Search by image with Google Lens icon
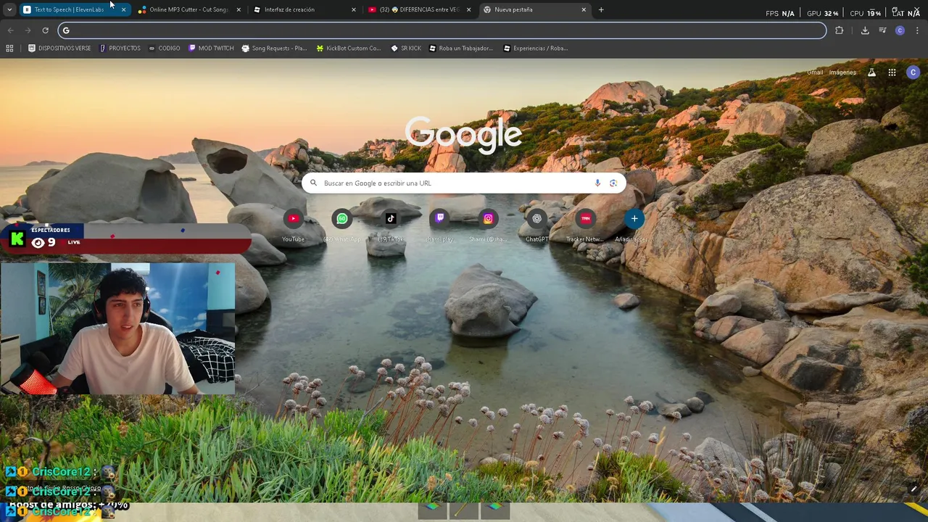This screenshot has width=928, height=522. 613,183
